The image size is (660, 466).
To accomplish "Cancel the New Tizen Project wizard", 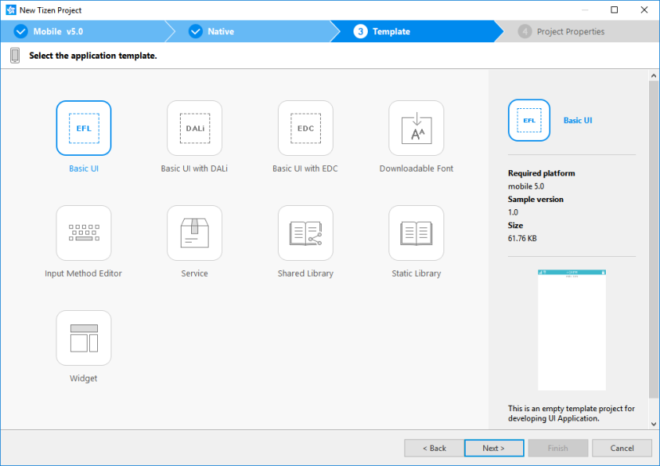I will tap(622, 448).
